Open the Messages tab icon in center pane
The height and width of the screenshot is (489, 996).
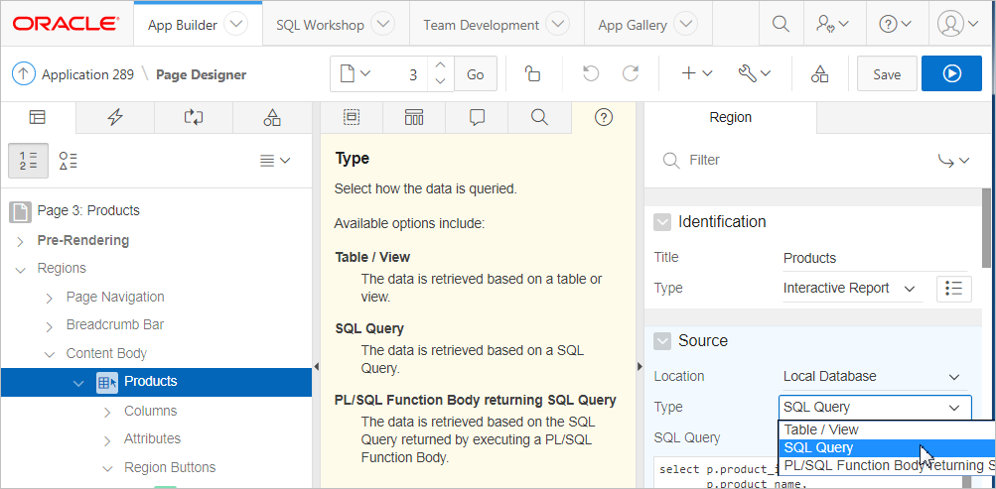pyautogui.click(x=477, y=117)
